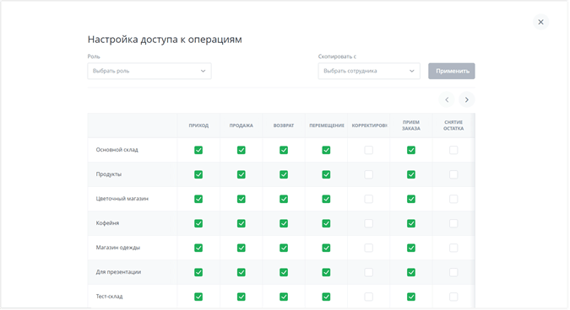
Task: Uncheck Продажа for Тест-склад
Action: pos(241,297)
